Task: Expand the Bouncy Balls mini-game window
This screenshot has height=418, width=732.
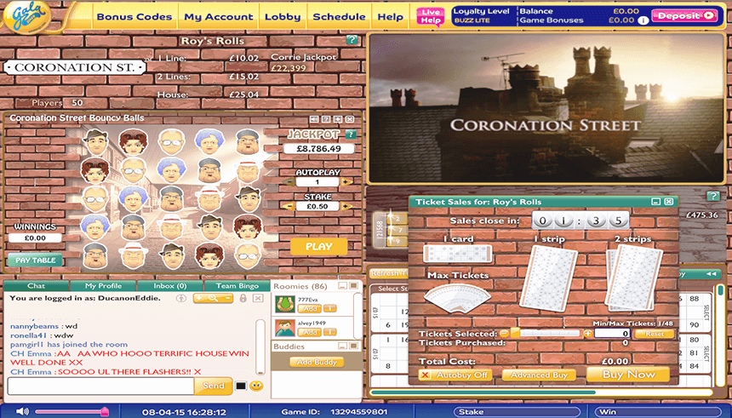Action: [338, 119]
